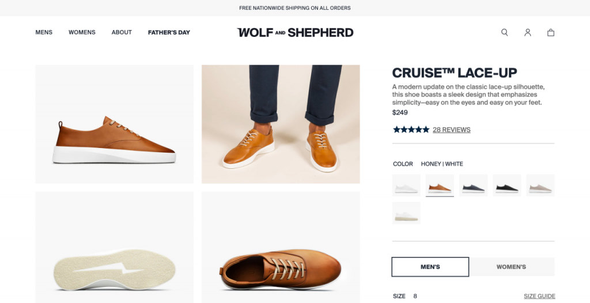Image resolution: width=590 pixels, height=303 pixels.
Task: Select the black shoe color swatch
Action: [x=507, y=185]
